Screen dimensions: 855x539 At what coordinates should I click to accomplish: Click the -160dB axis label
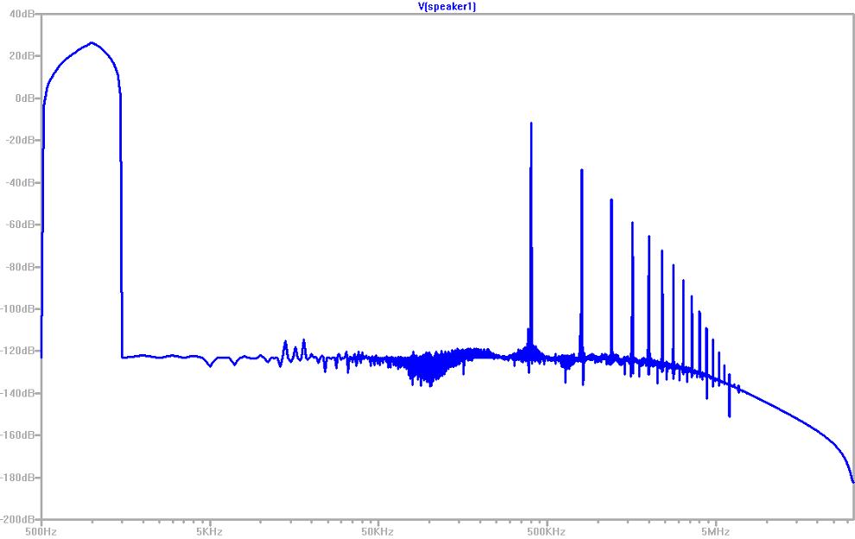pyautogui.click(x=18, y=435)
